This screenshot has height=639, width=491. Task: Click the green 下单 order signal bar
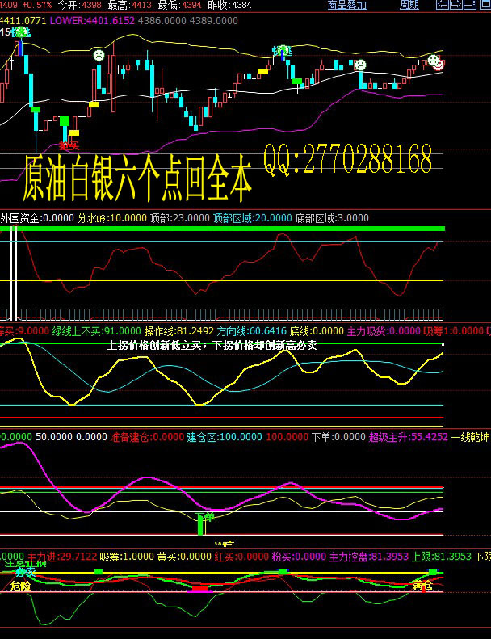pyautogui.click(x=200, y=524)
